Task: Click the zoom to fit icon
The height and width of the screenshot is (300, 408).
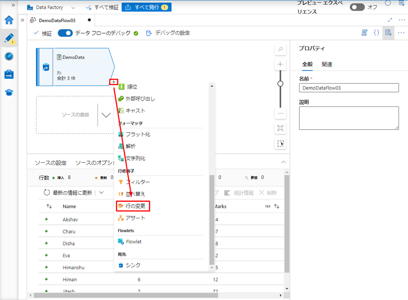Action: click(x=280, y=128)
